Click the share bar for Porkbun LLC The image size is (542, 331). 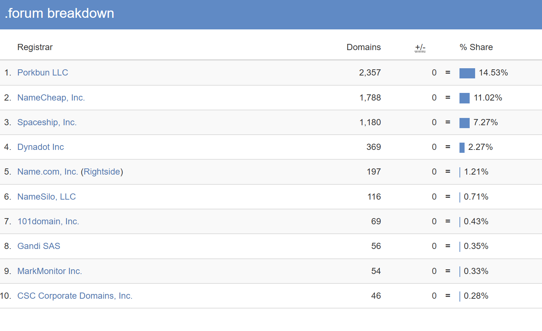[467, 73]
